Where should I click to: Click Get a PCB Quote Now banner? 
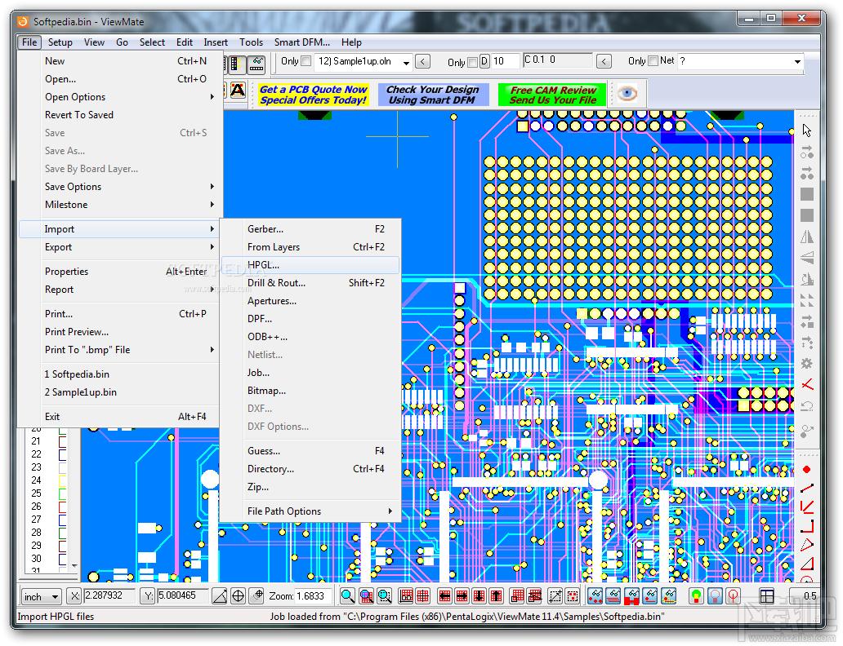point(314,95)
